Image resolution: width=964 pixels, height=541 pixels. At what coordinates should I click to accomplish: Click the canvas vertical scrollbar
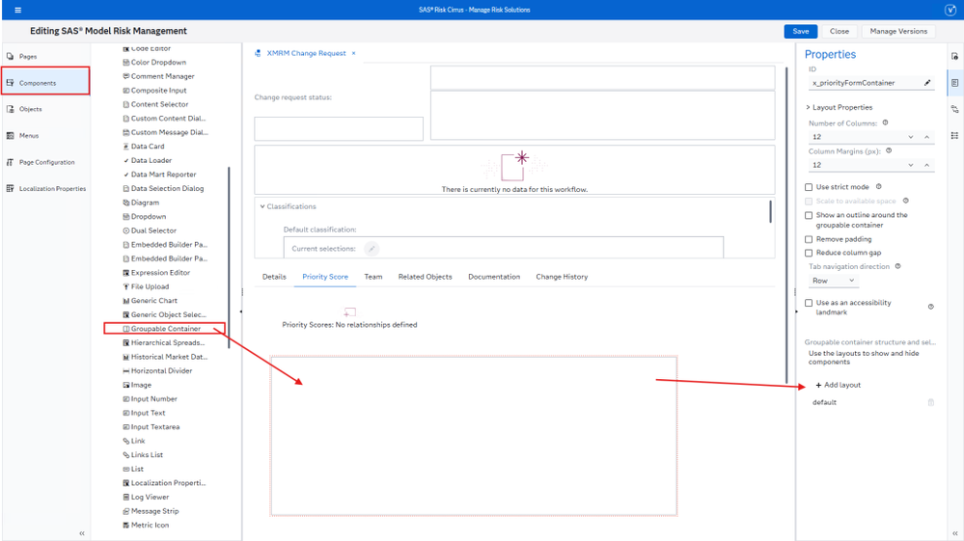pyautogui.click(x=786, y=225)
